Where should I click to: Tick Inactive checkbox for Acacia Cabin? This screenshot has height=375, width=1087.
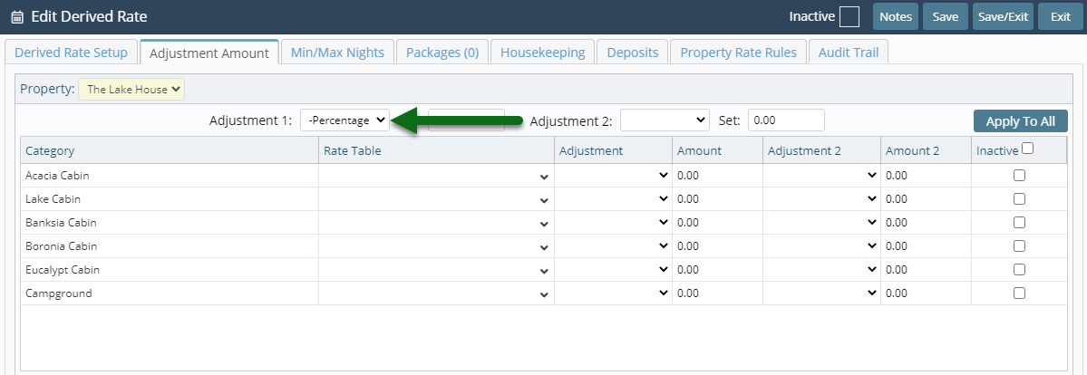(1019, 176)
